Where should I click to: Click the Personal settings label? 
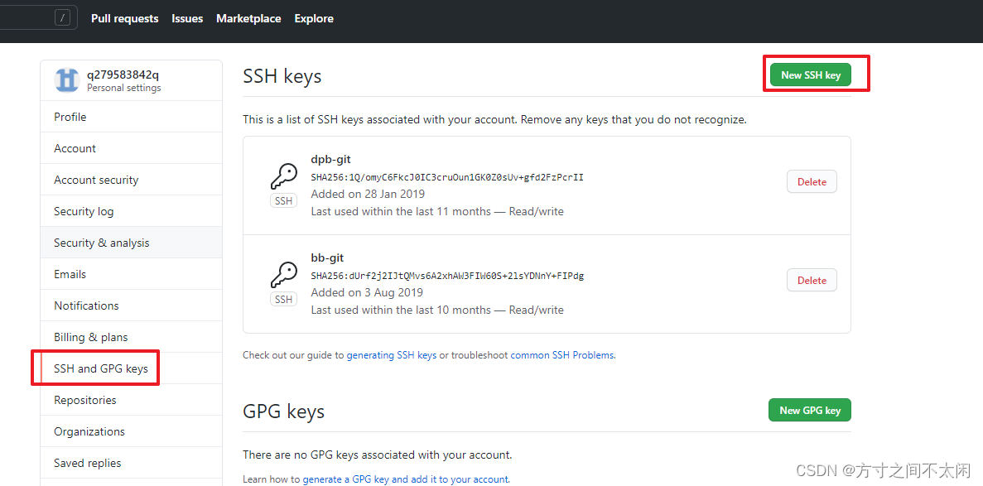click(x=124, y=88)
